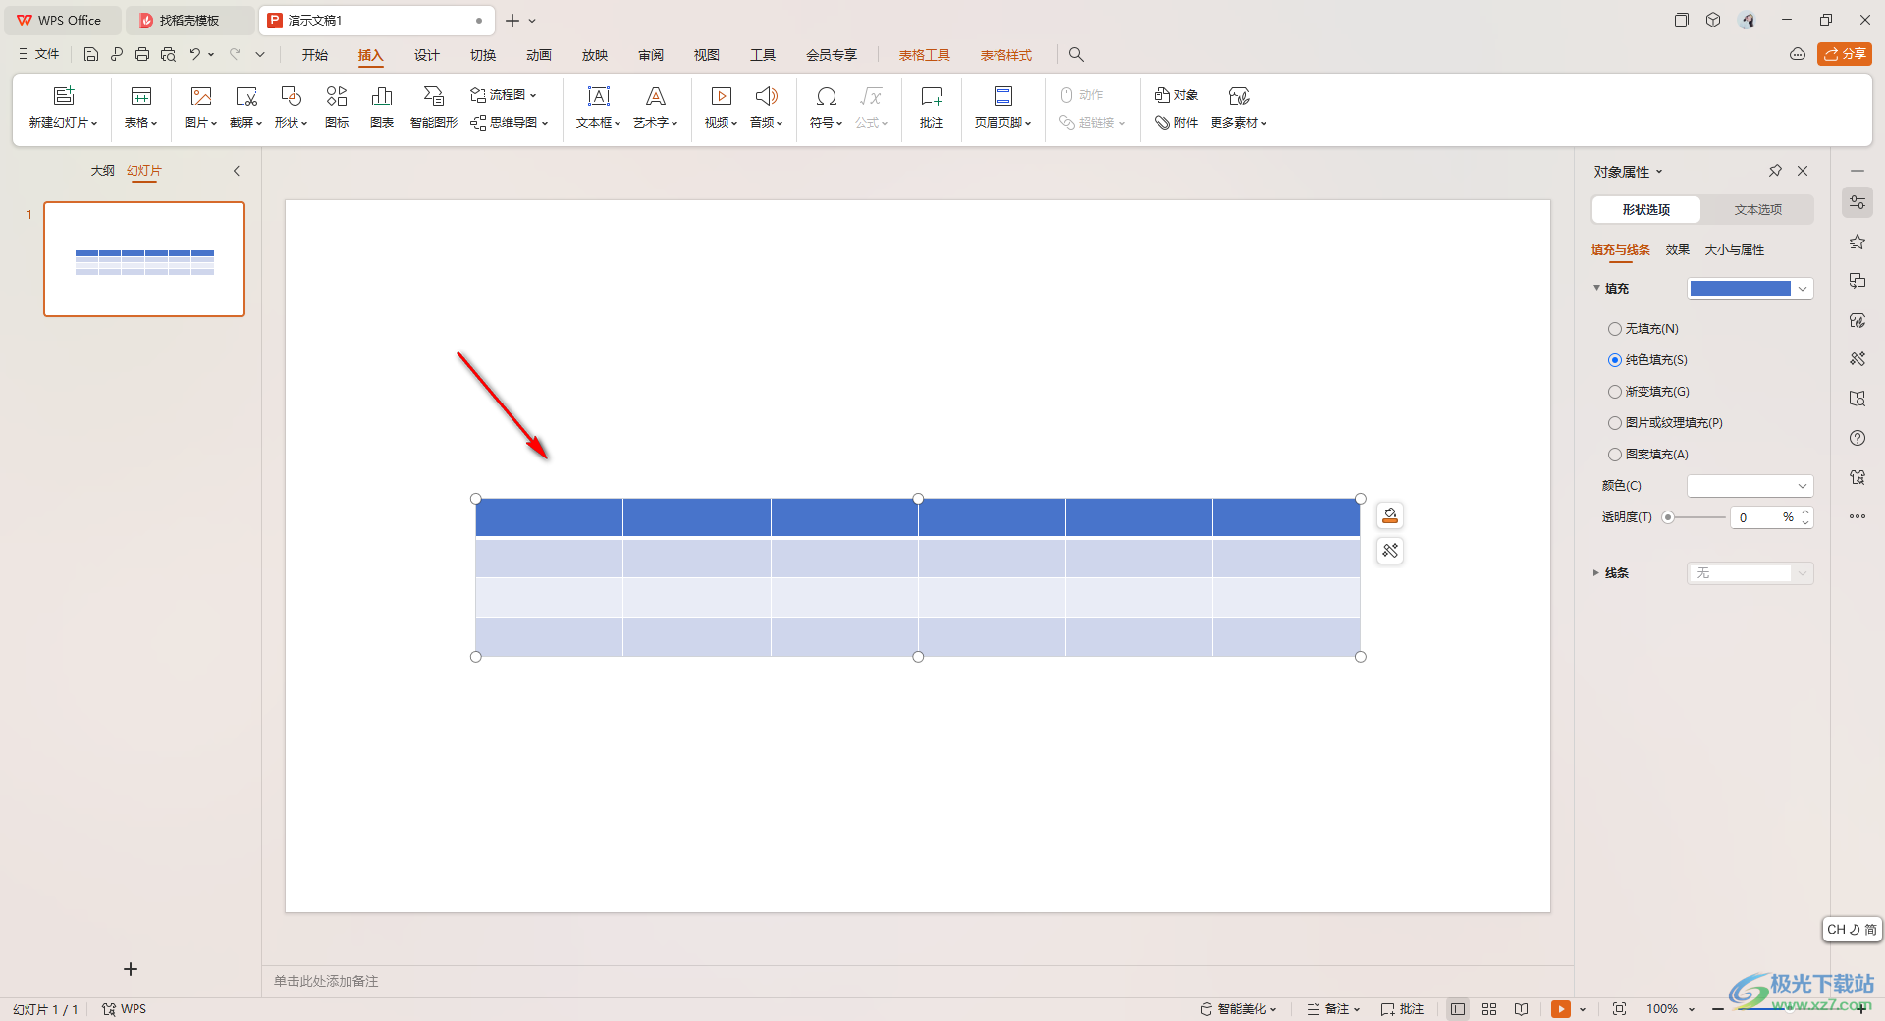This screenshot has height=1021, width=1885.
Task: Click the Text Box (文本框) icon
Action: (599, 96)
